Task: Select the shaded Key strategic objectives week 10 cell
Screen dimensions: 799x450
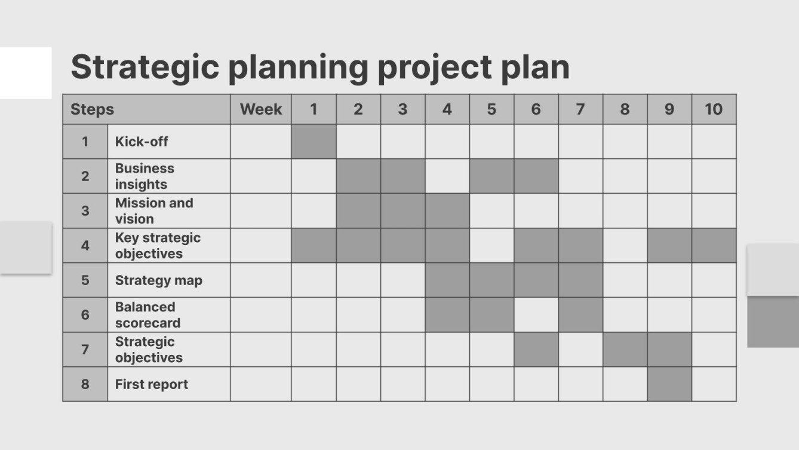Action: [x=714, y=246]
